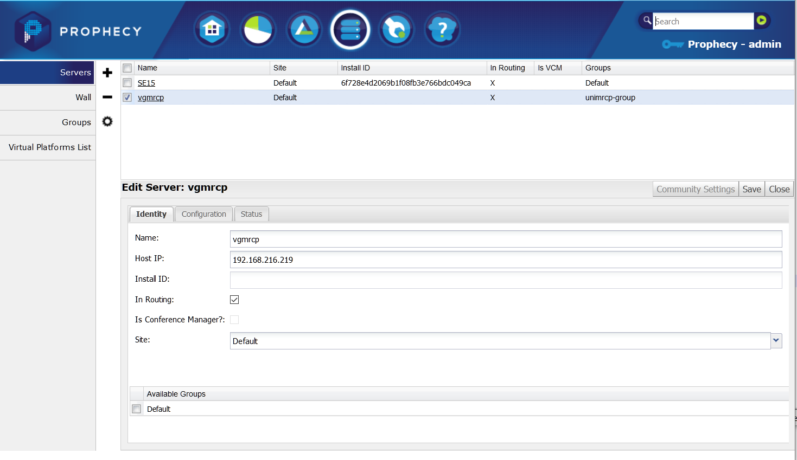Open the pie chart reports icon
This screenshot has height=460, width=797.
click(x=258, y=29)
